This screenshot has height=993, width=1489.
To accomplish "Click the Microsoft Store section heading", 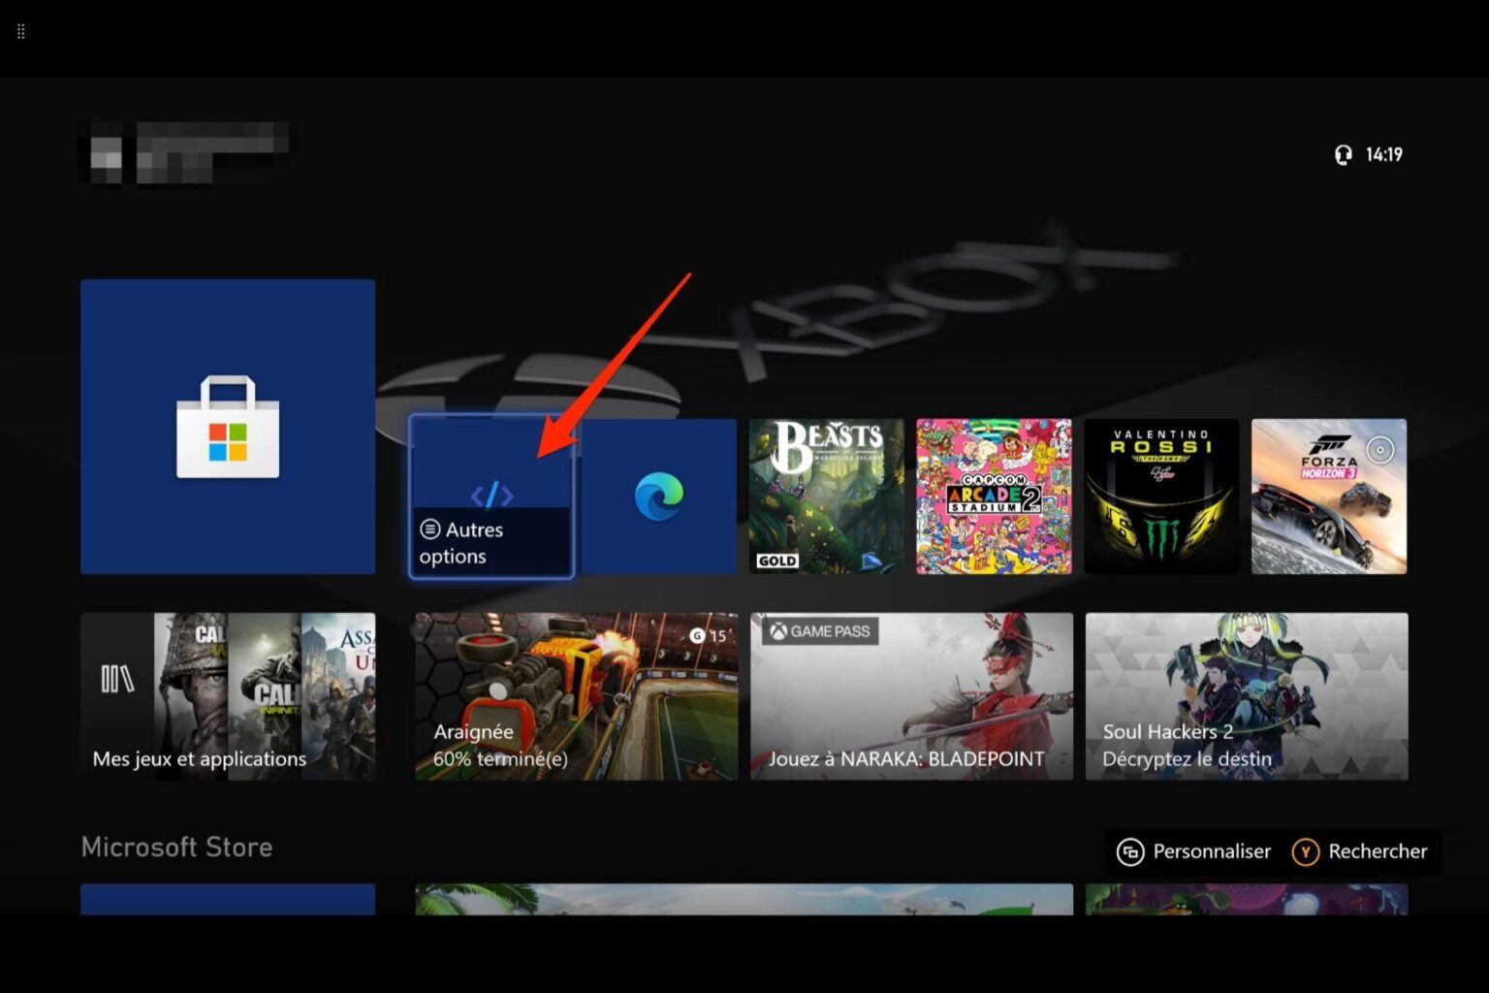I will (176, 848).
